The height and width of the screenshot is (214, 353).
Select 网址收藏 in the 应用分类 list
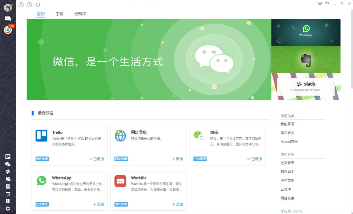click(287, 198)
